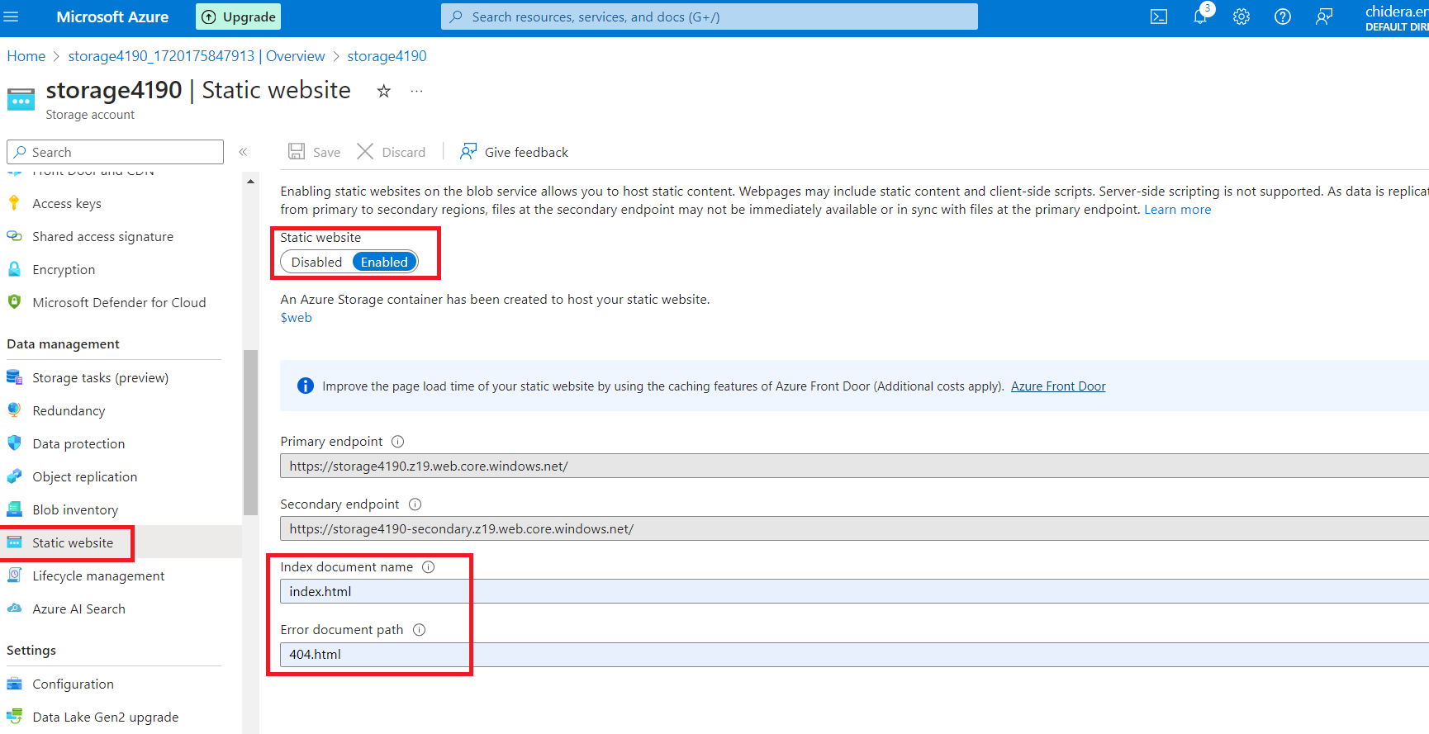Viewport: 1429px width, 734px height.
Task: Edit the Error document path field
Action: point(854,655)
